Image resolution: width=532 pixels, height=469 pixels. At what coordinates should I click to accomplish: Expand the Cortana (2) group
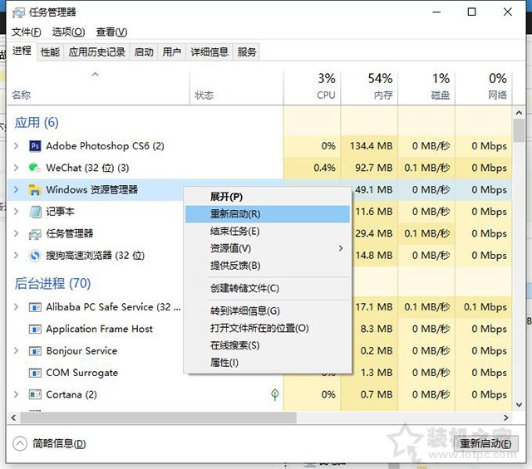[16, 394]
